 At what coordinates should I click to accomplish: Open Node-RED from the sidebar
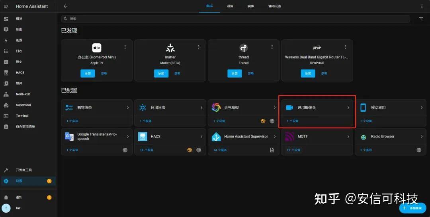tap(29, 94)
